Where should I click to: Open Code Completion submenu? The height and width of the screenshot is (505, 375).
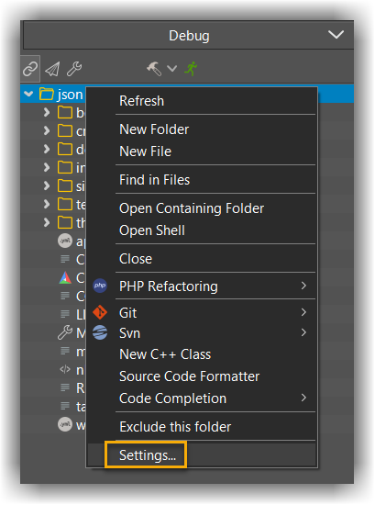202,398
